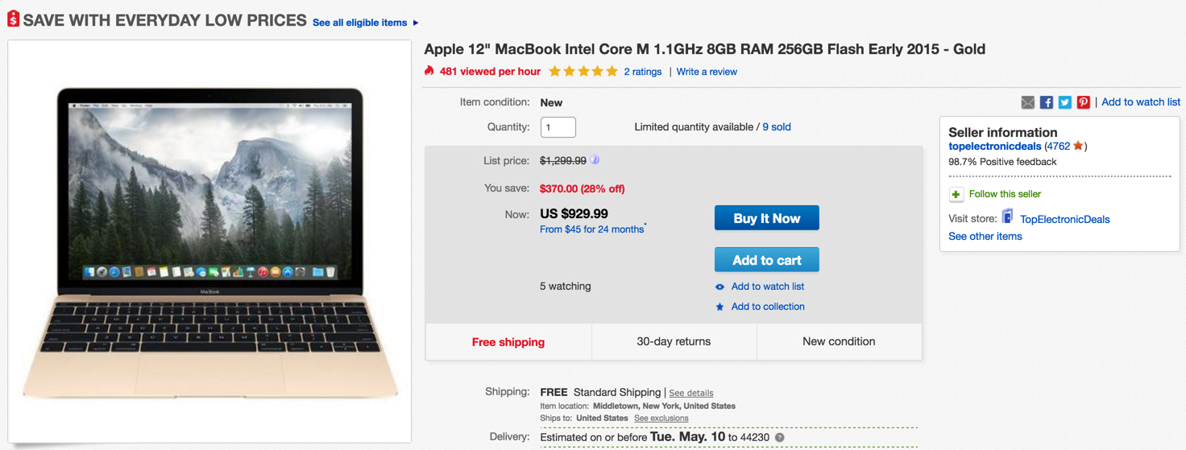Click the star icon for collection
Screen dimensions: 1186x450
(720, 307)
